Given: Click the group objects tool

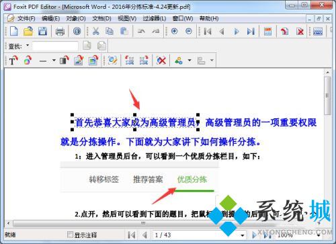Looking at the screenshot, I should click(129, 60).
